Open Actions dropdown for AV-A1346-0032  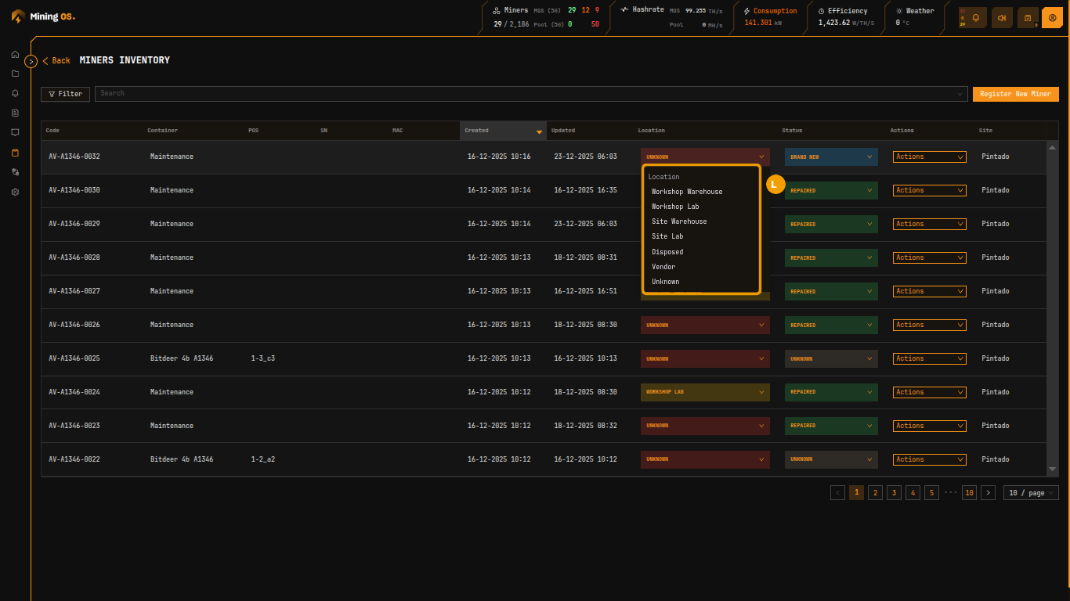[x=929, y=157]
